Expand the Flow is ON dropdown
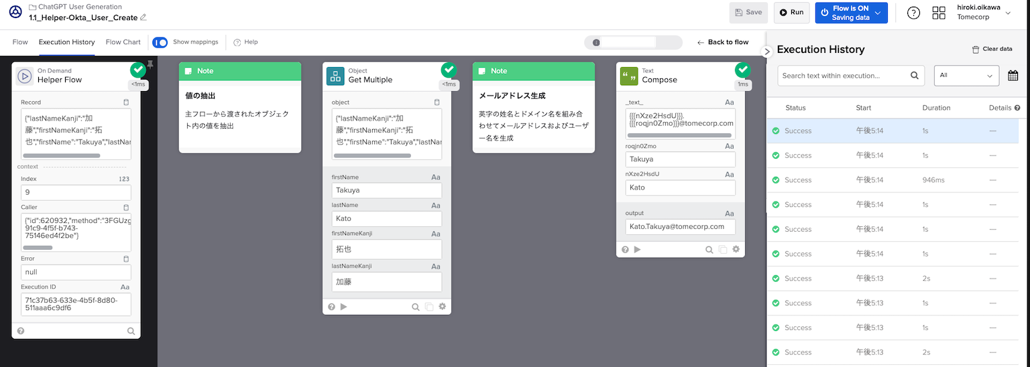Screen dimensions: 1030x367 point(879,13)
